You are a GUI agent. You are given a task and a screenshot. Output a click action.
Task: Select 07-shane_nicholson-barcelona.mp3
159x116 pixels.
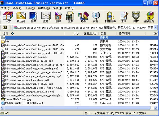pos(27,80)
